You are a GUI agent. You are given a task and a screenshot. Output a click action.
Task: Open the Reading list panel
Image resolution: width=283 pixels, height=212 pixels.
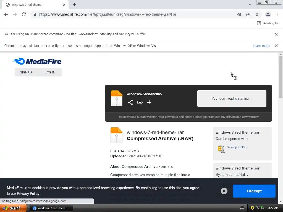pos(268,23)
